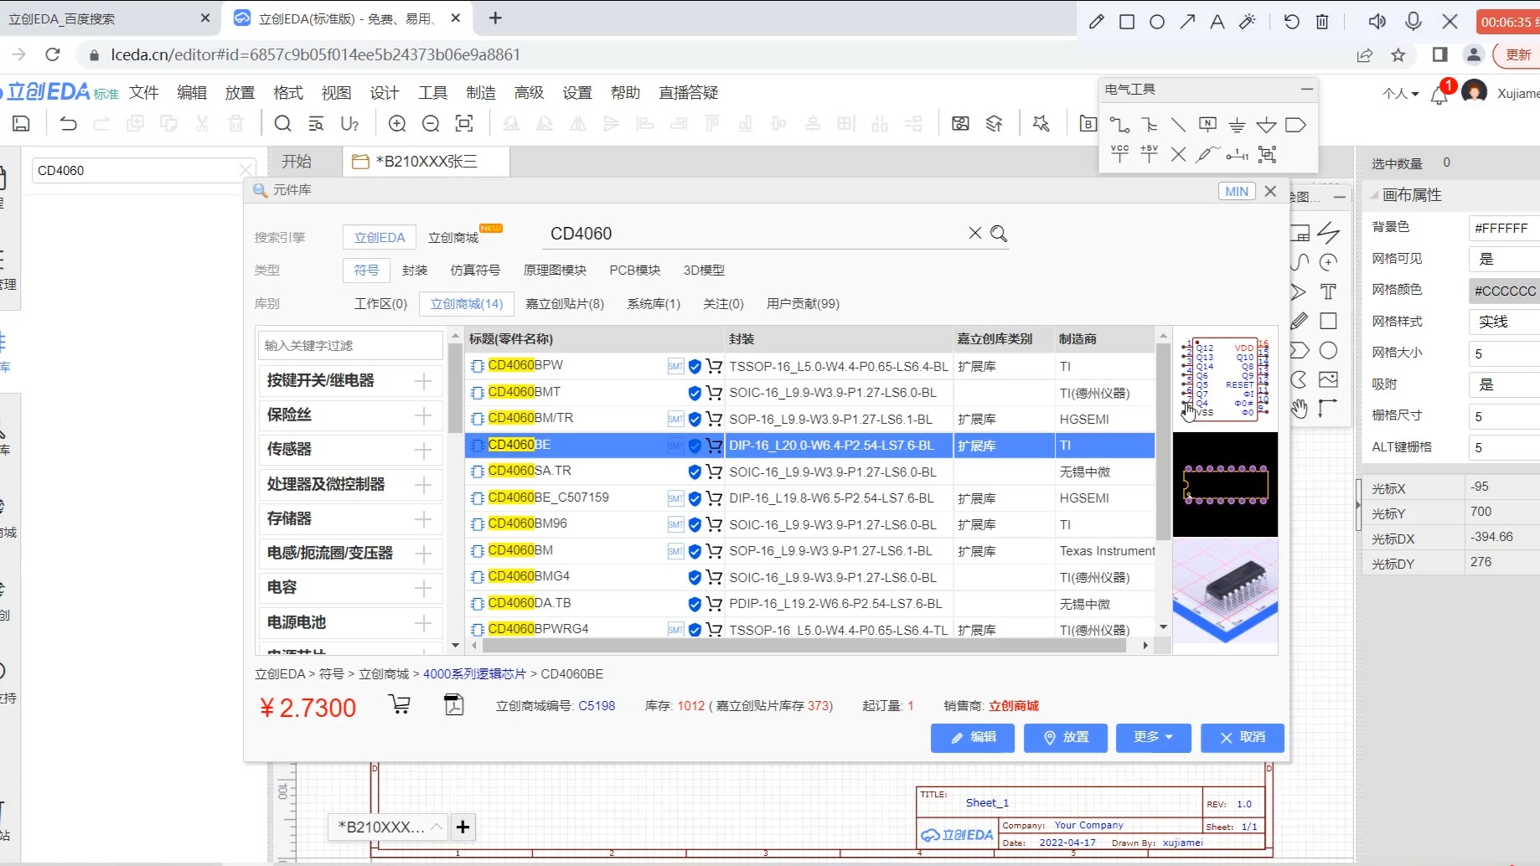Place a GND ground symbol
The image size is (1540, 866).
point(1237,126)
